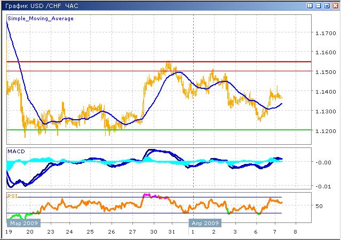Close the USD/CHF chart window
The height and width of the screenshot is (240, 341).
[x=335, y=5]
